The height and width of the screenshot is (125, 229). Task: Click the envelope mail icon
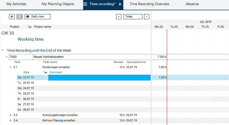click(x=20, y=17)
